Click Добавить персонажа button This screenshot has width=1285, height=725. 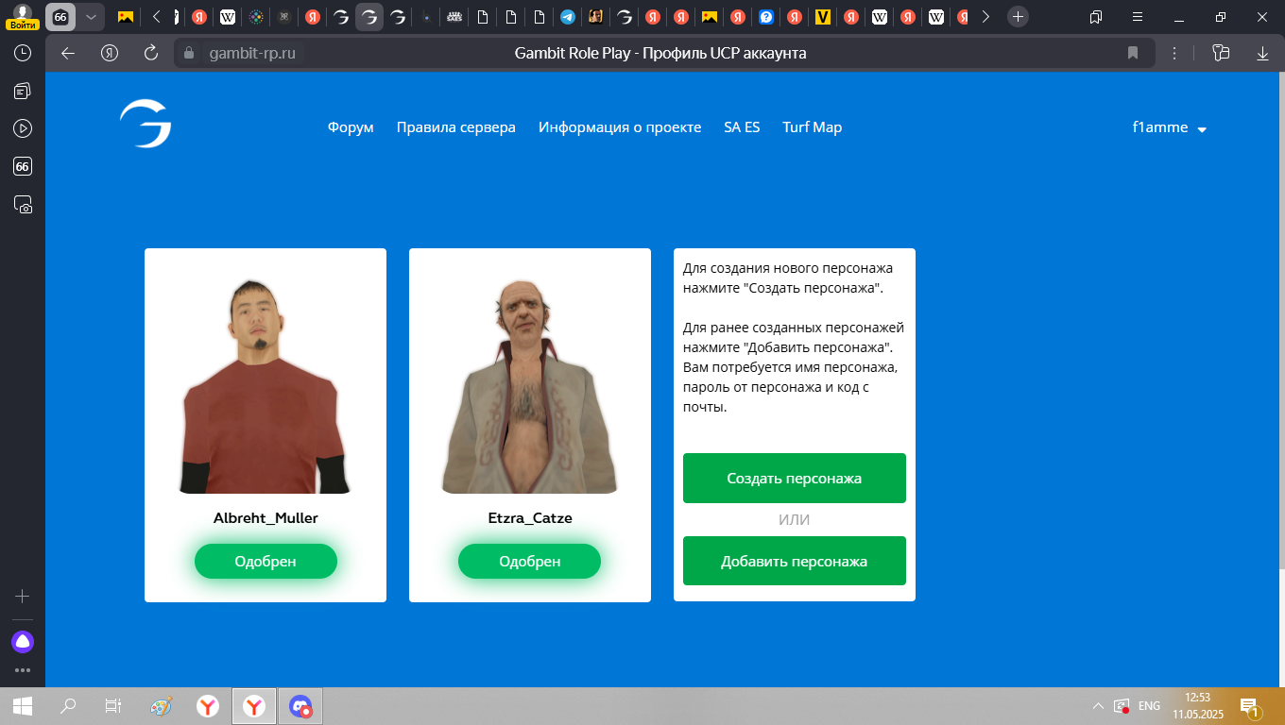[x=795, y=561]
